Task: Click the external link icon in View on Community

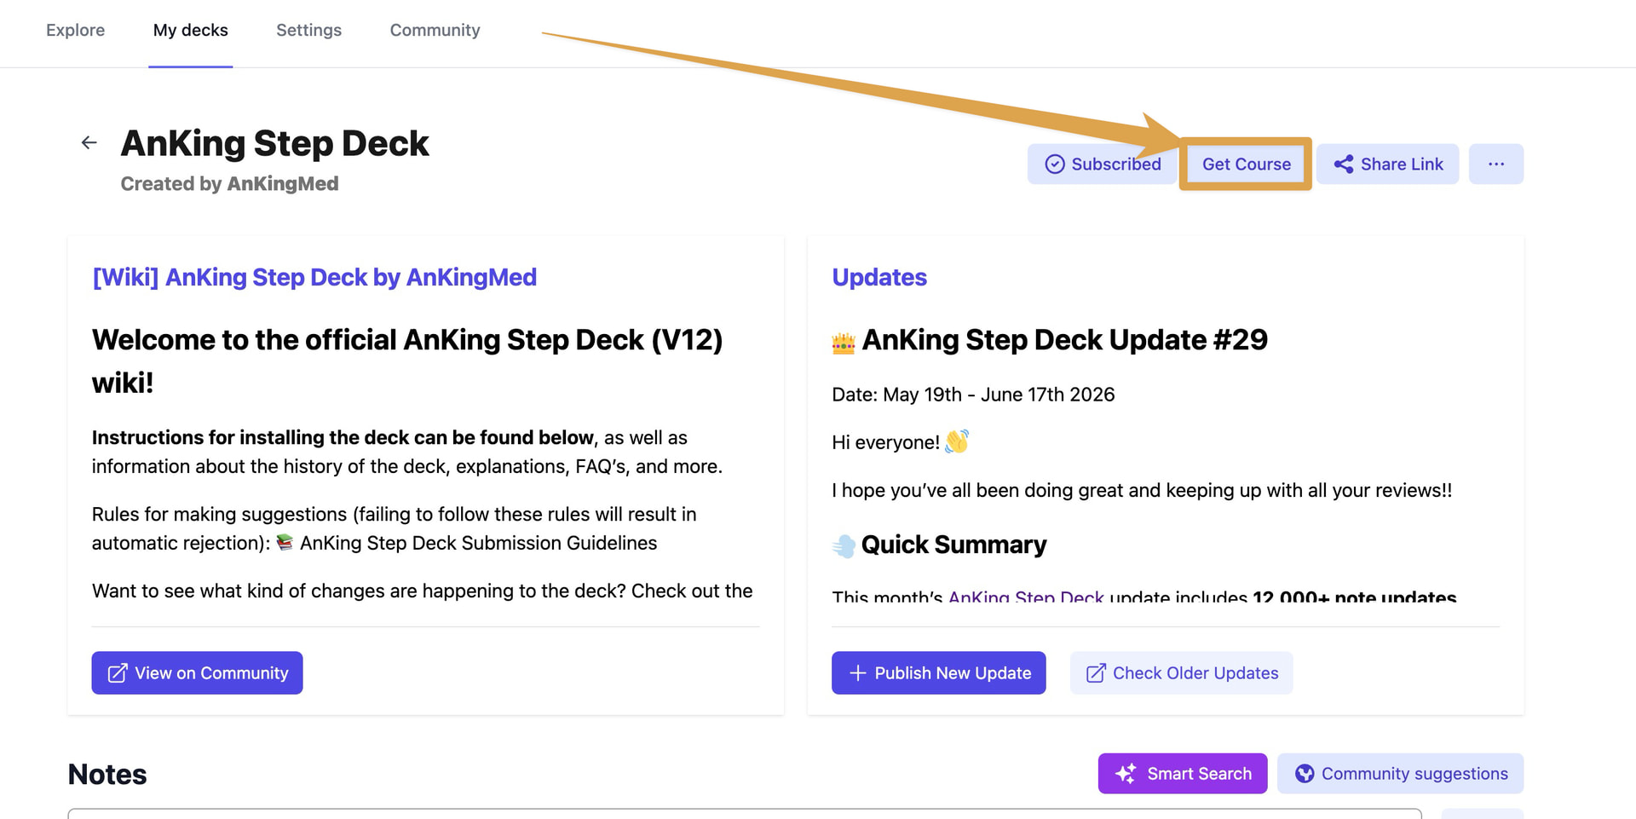Action: [x=118, y=673]
